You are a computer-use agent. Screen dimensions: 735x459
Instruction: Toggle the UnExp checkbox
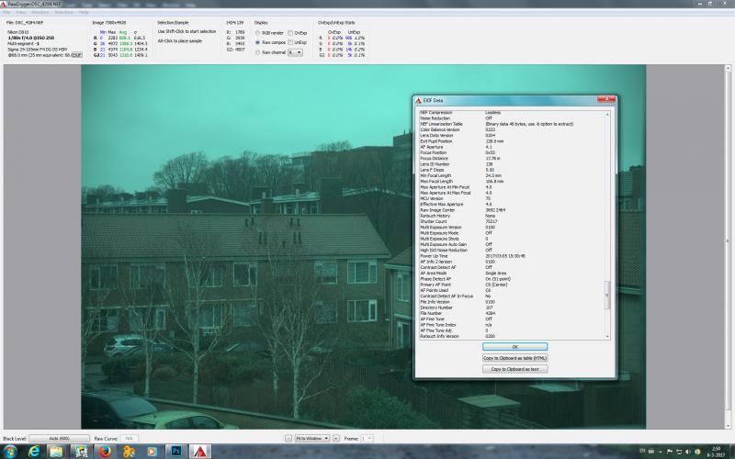290,42
